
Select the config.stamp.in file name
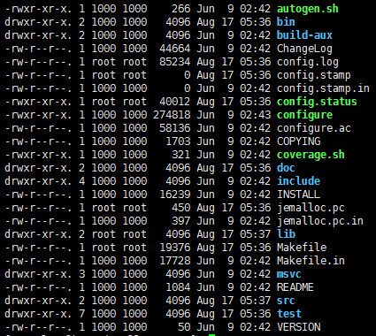[x=323, y=88]
